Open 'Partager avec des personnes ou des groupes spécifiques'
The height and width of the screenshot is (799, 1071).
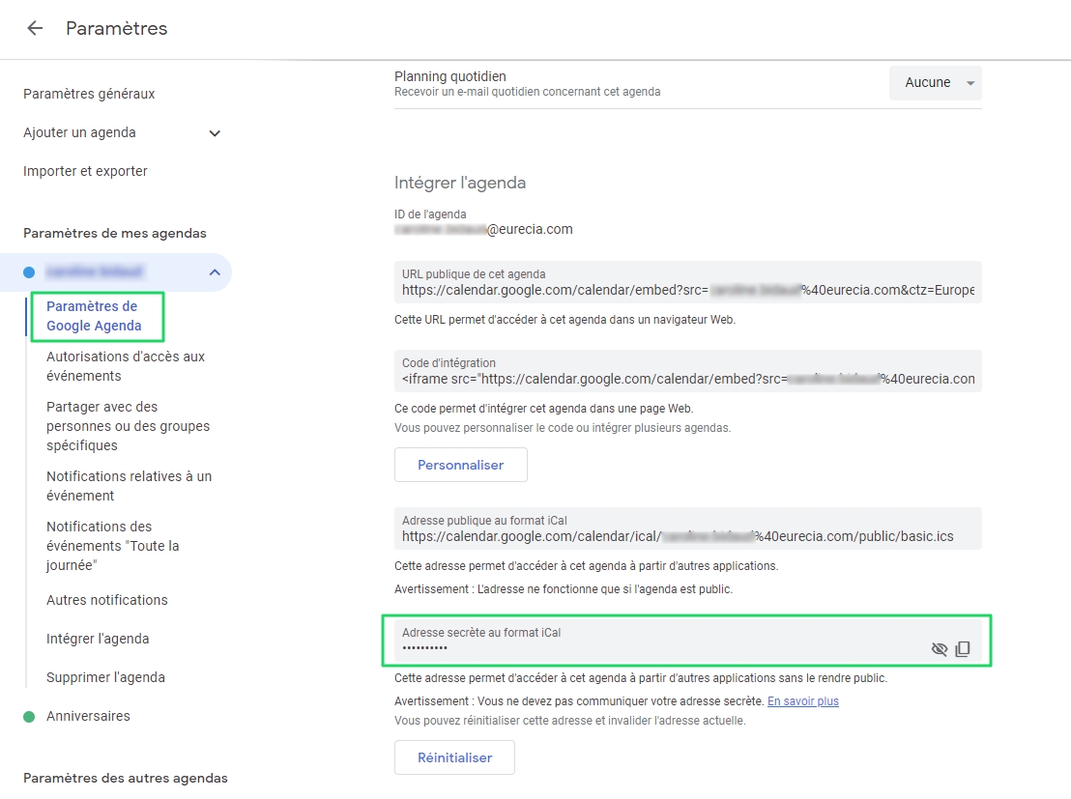(x=128, y=426)
